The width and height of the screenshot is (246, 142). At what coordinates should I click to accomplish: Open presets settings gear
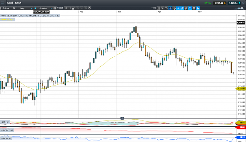tap(90, 8)
